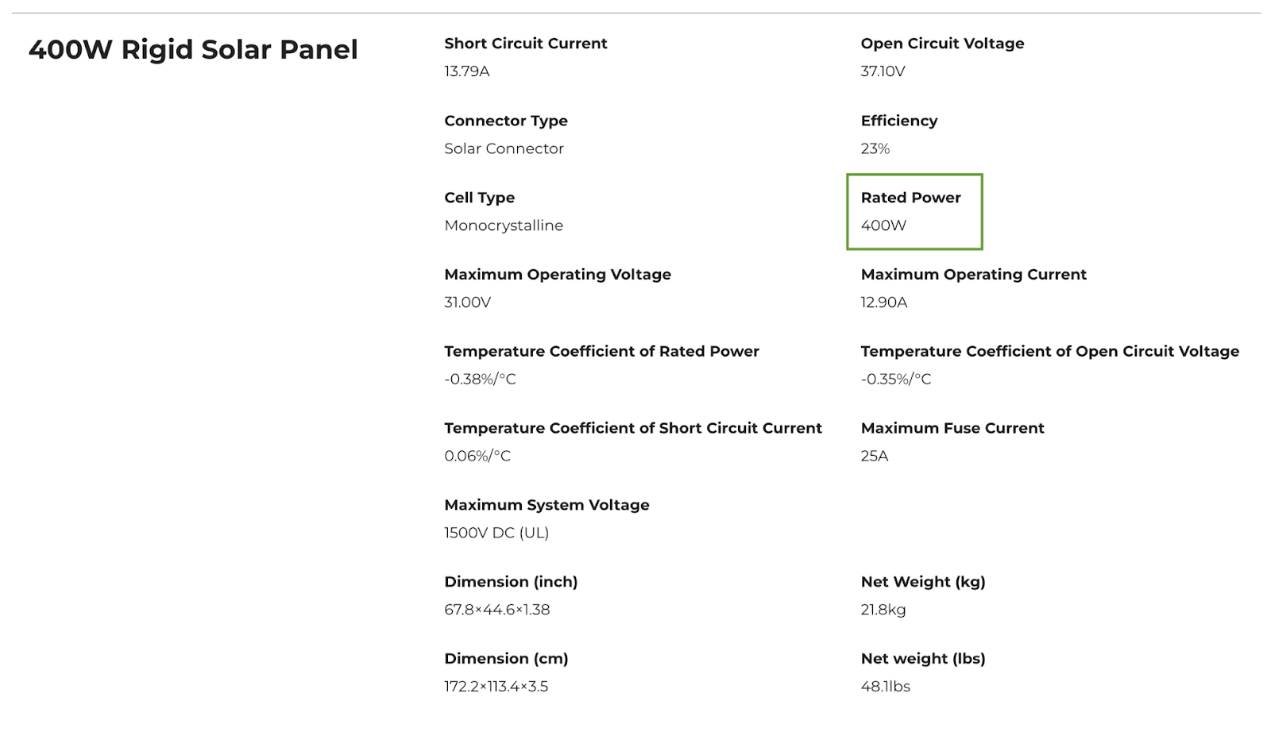Click the Open Circuit Voltage label
Viewport: 1271px width, 736px height.
[x=942, y=44]
